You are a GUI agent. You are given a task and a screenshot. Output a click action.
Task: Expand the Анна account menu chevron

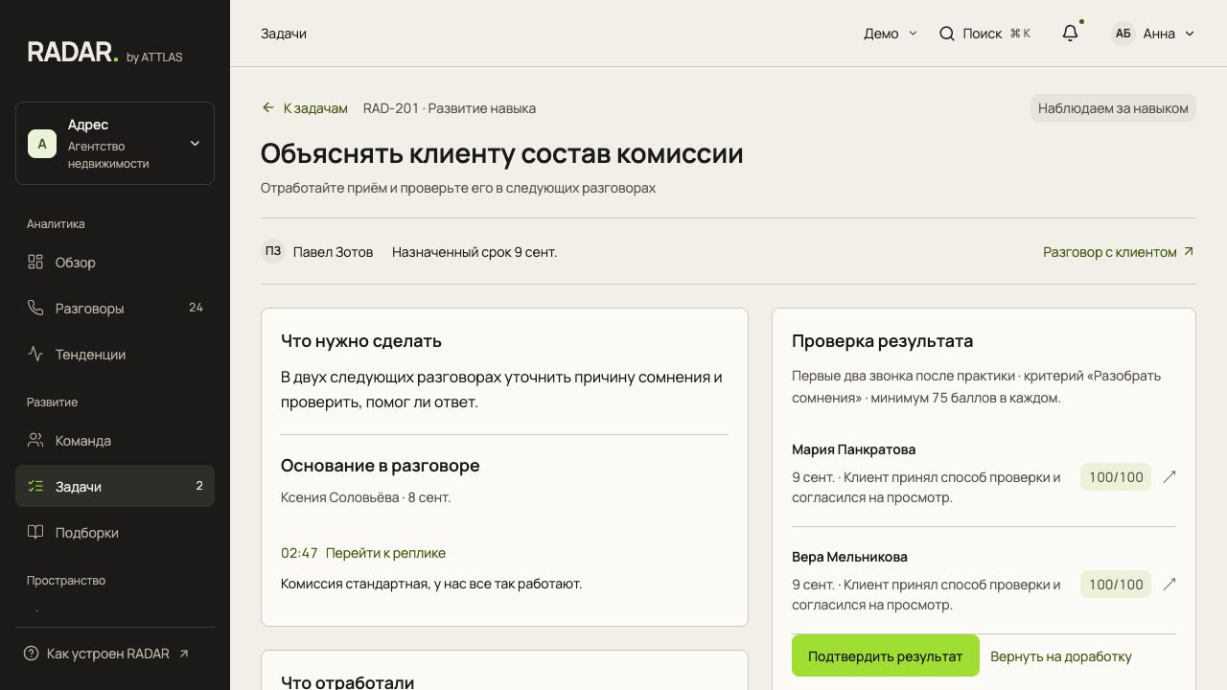point(1190,34)
